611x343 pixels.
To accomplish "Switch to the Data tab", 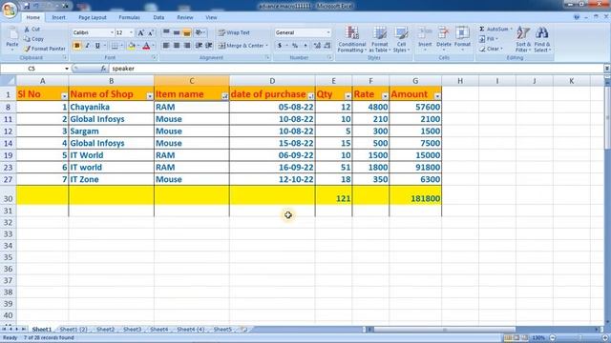I will pos(158,17).
